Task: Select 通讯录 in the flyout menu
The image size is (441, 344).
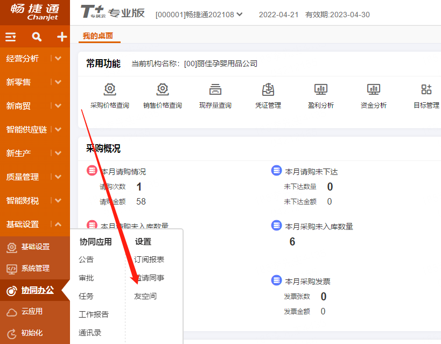Action: [x=90, y=333]
